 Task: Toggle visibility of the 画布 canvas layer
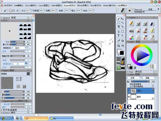point(129,97)
